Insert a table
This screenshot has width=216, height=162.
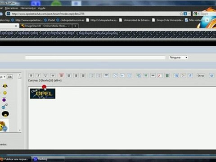click(129, 76)
